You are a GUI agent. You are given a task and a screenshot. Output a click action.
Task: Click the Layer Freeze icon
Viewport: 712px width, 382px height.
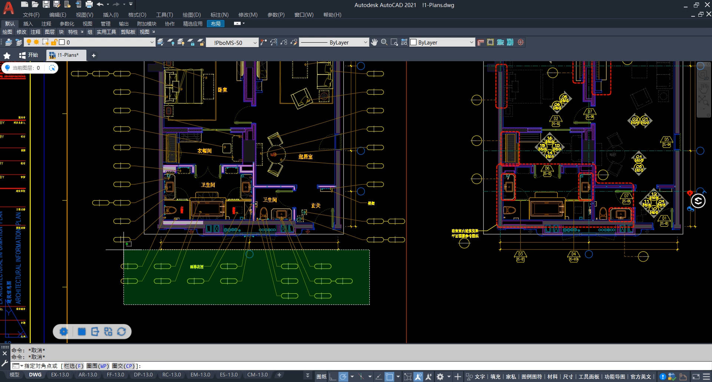click(181, 42)
